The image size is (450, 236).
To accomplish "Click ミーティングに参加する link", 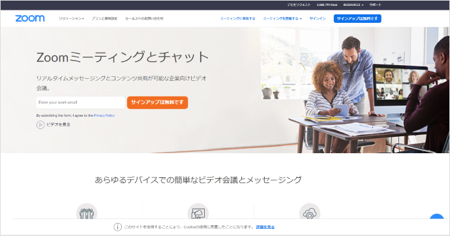I will [x=237, y=19].
